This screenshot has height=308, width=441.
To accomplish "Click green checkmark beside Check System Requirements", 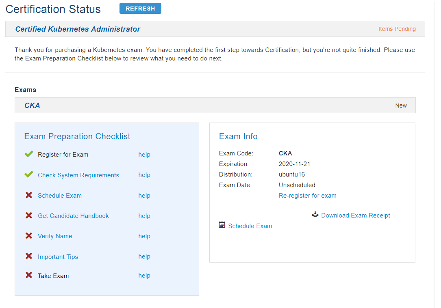I will click(29, 174).
